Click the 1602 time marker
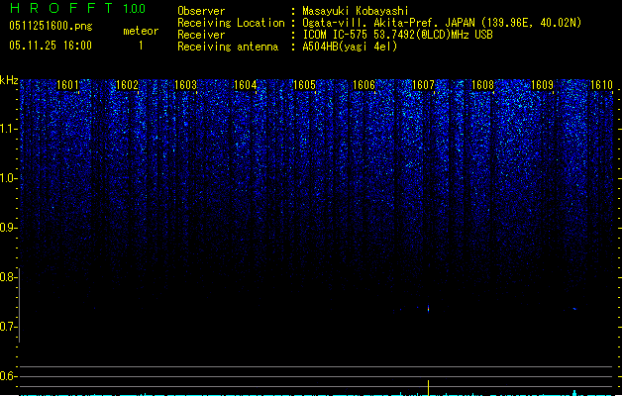The image size is (623, 396). pyautogui.click(x=127, y=85)
